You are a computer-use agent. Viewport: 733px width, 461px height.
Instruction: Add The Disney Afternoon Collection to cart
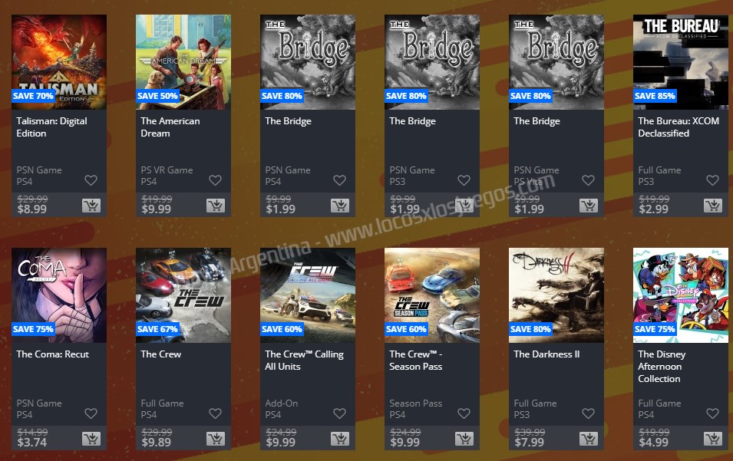point(713,439)
